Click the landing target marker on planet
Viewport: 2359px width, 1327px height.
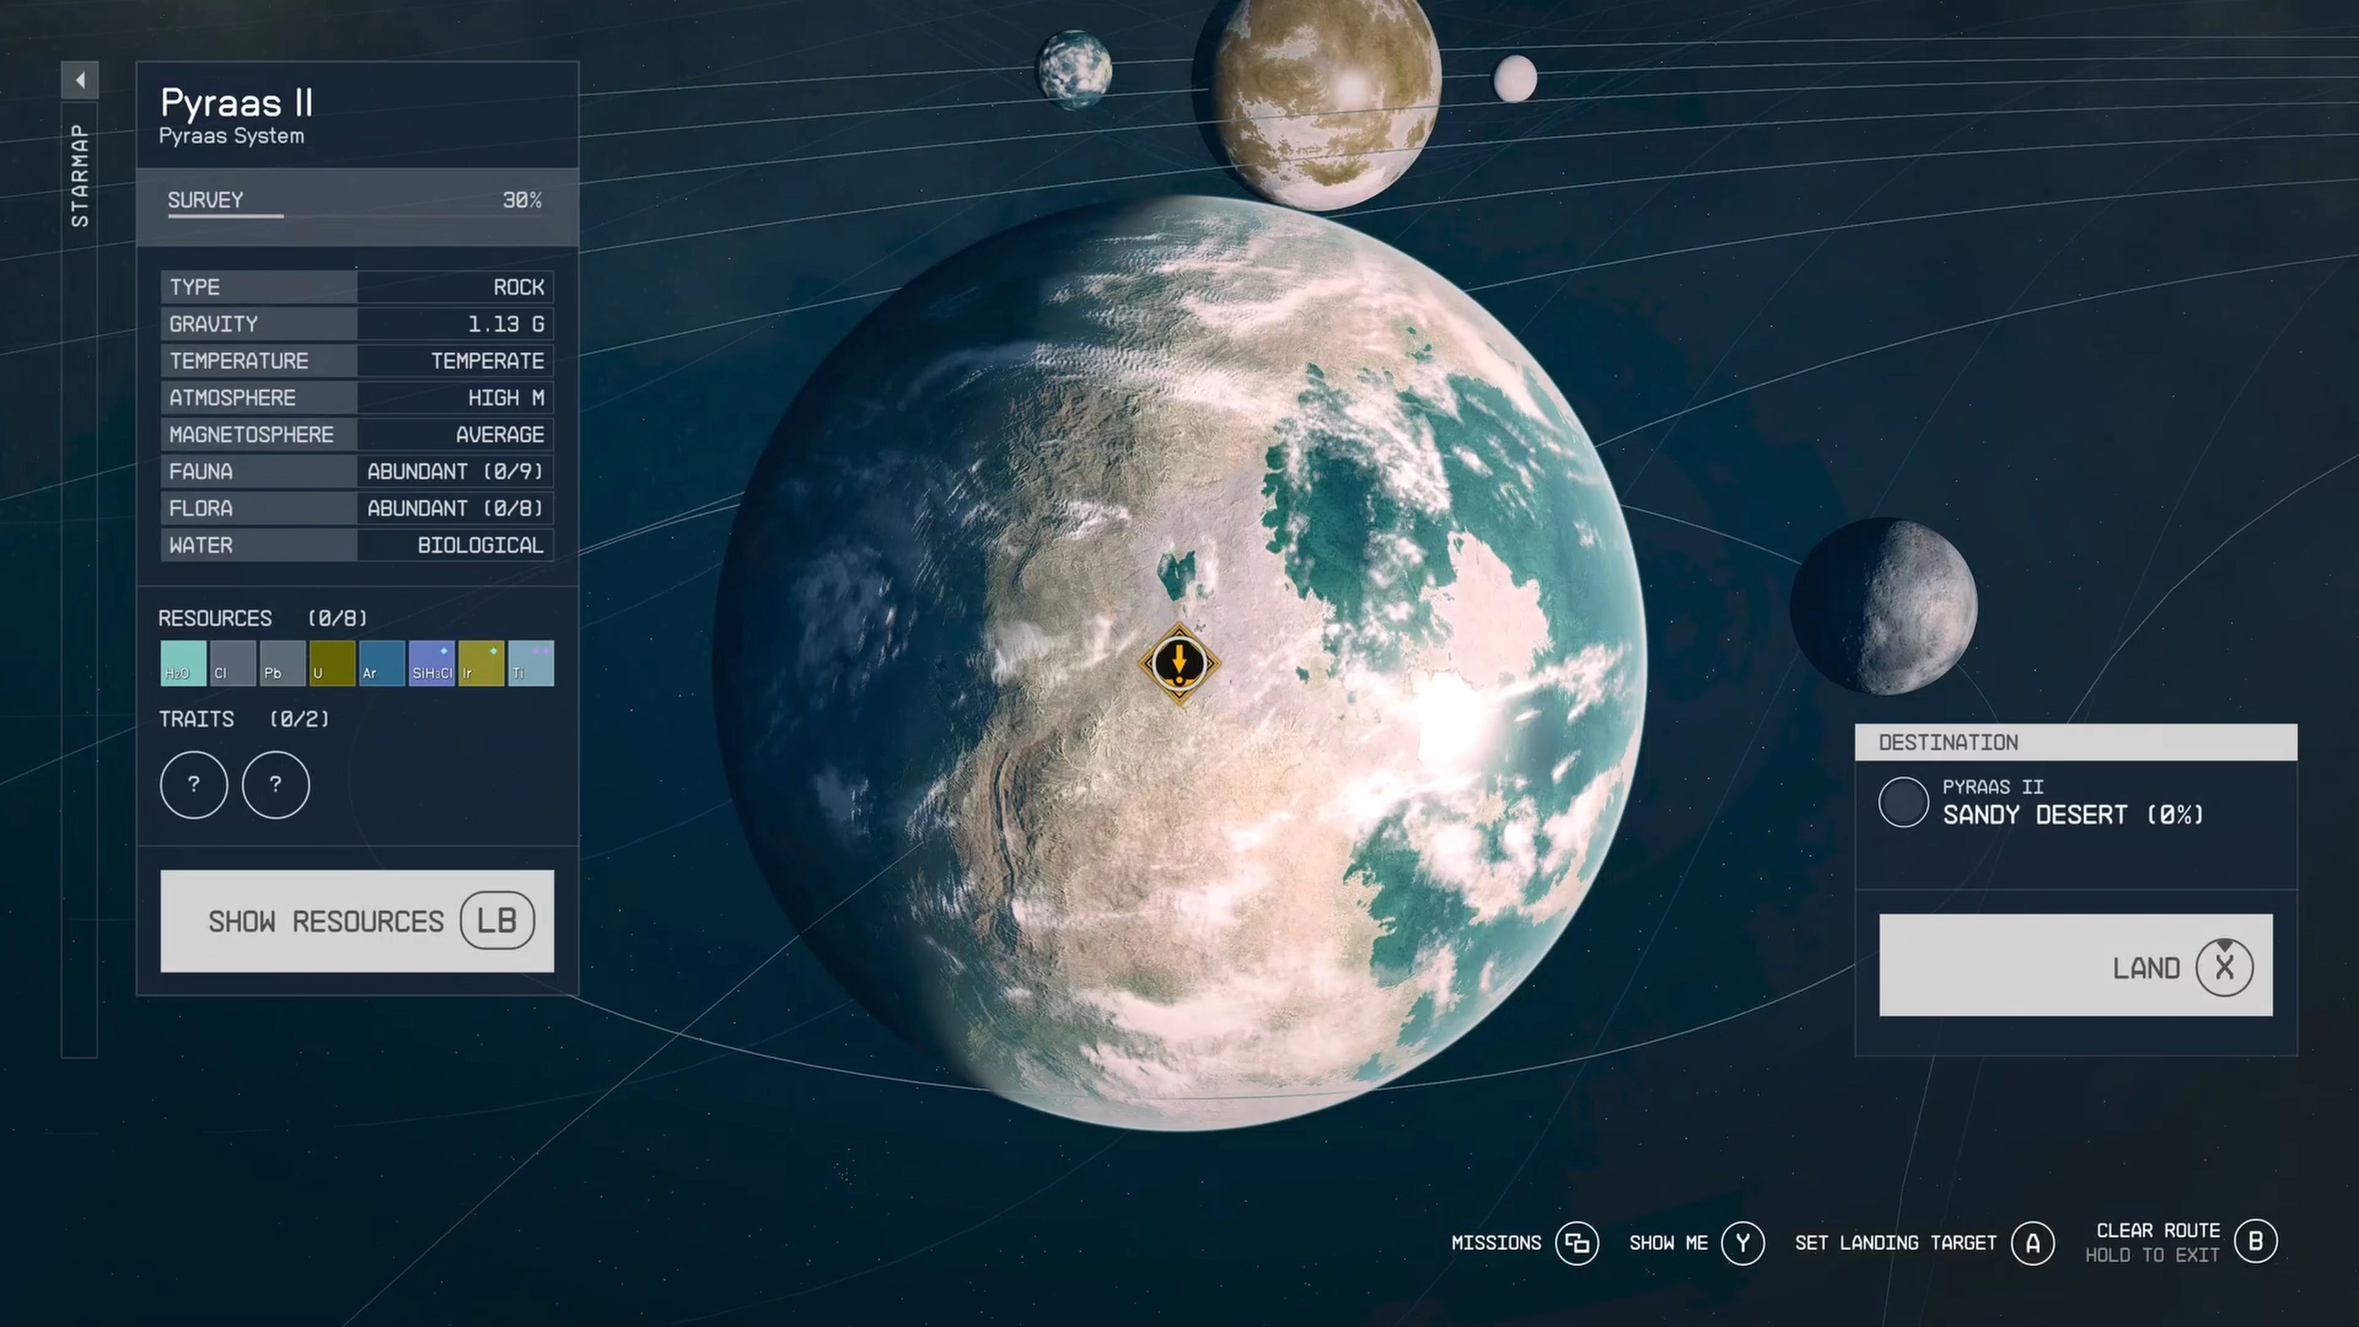pos(1179,663)
